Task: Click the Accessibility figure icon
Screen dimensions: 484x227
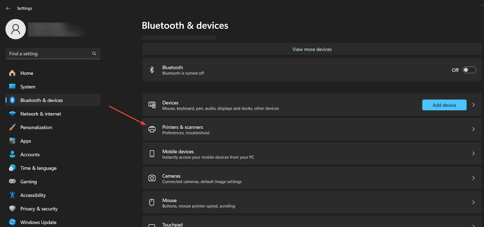Action: [x=12, y=195]
